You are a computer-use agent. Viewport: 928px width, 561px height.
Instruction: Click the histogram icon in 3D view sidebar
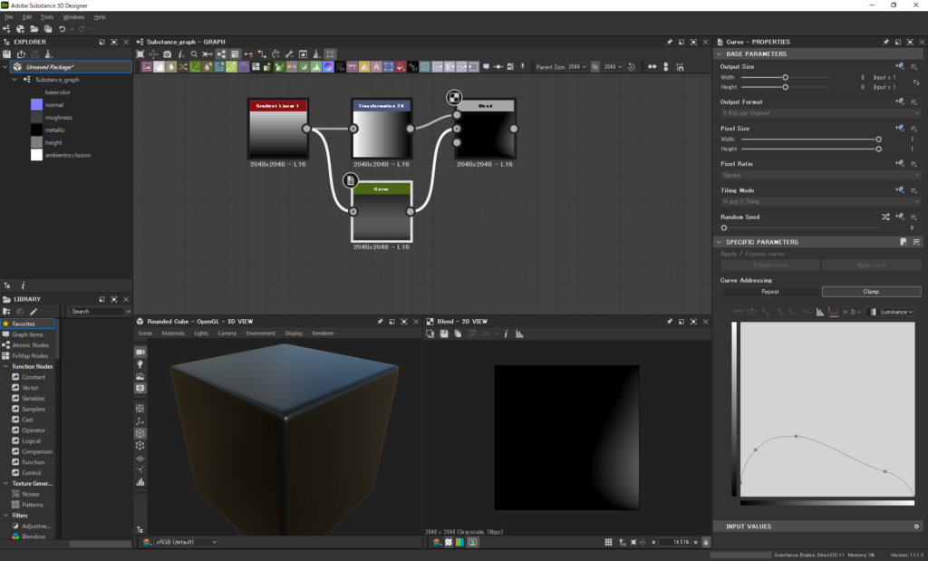pyautogui.click(x=140, y=482)
